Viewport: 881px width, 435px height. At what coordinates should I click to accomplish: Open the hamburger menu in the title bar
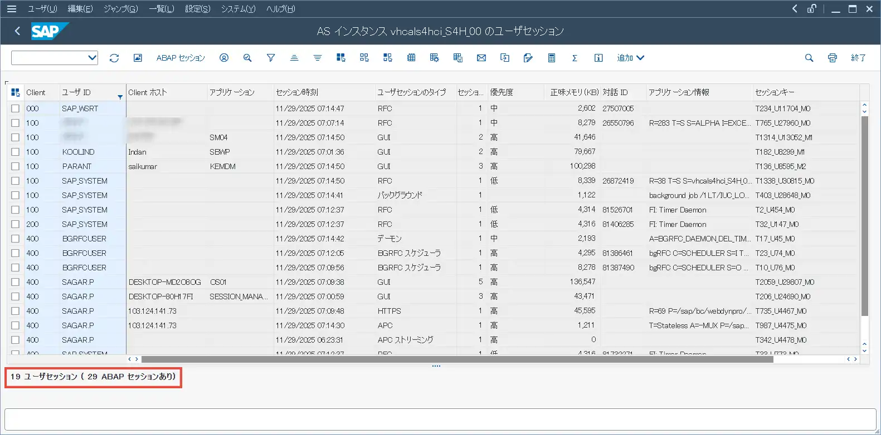point(12,9)
